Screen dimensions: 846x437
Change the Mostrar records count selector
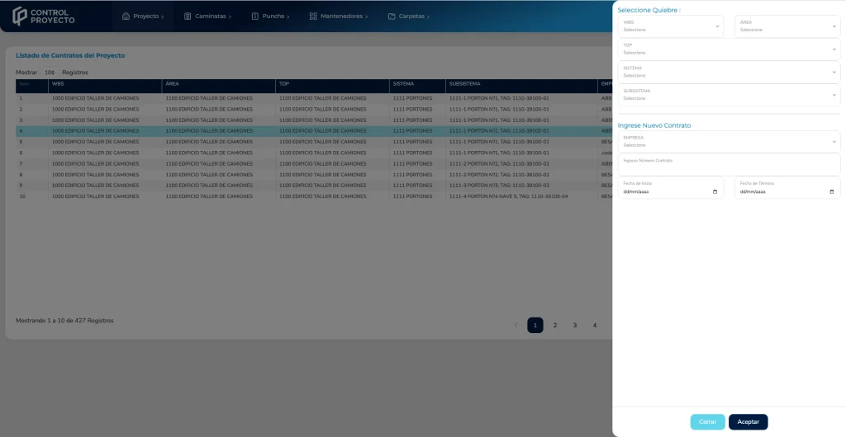(50, 73)
